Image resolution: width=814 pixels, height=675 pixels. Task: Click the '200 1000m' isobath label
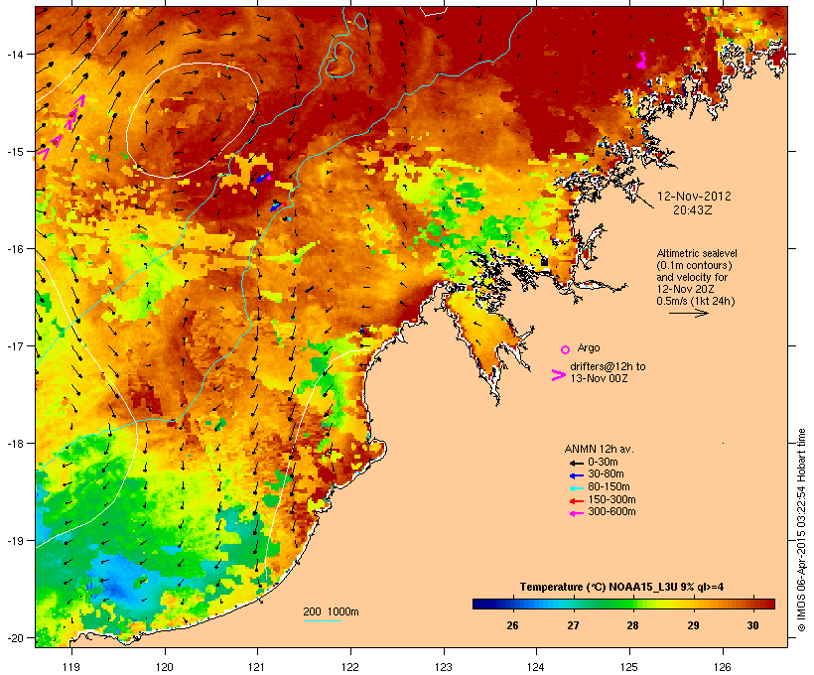coord(331,611)
